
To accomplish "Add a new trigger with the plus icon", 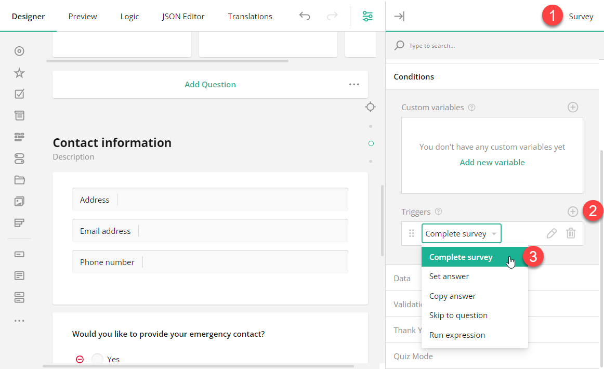I will click(573, 212).
